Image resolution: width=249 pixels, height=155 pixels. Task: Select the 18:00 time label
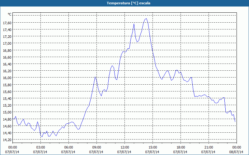181,148
